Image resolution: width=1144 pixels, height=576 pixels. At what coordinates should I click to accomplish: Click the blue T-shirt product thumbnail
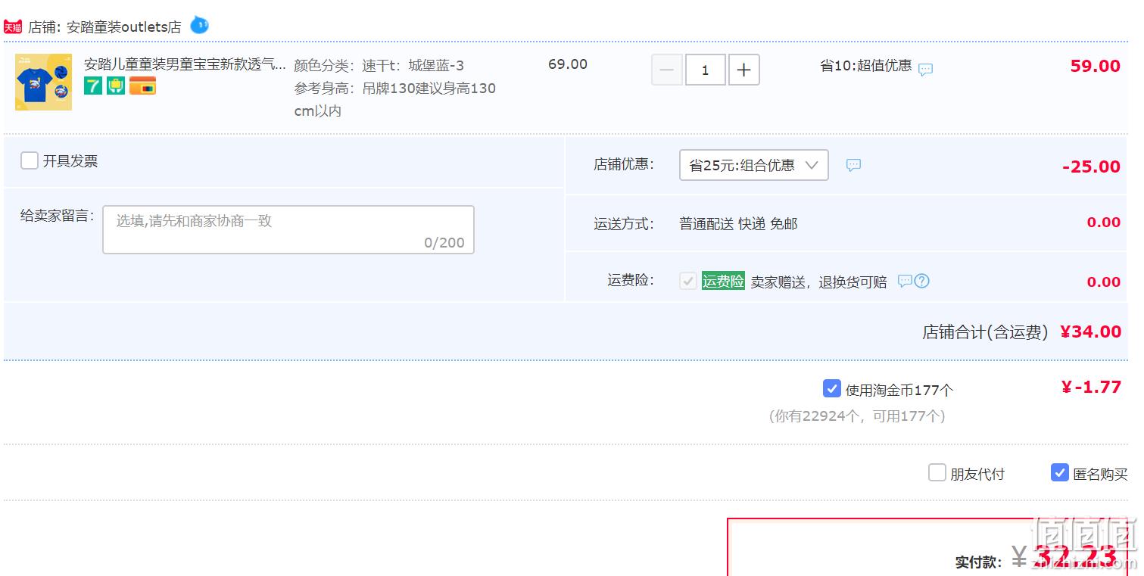pos(43,82)
